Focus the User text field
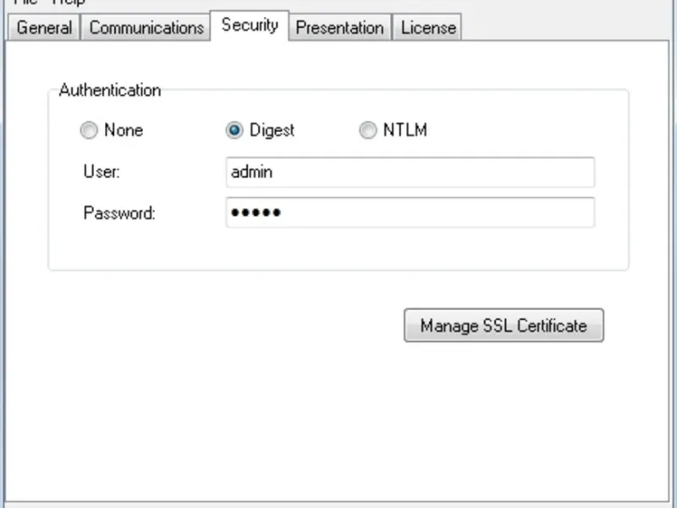This screenshot has height=508, width=677. click(x=410, y=172)
